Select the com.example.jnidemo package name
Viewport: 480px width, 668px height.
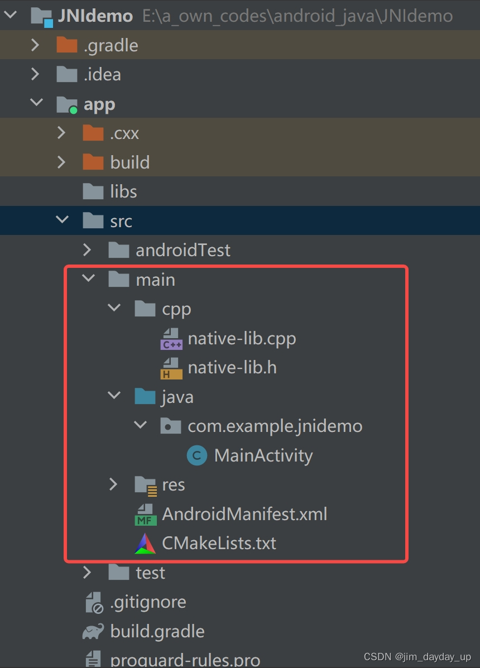[x=275, y=426]
